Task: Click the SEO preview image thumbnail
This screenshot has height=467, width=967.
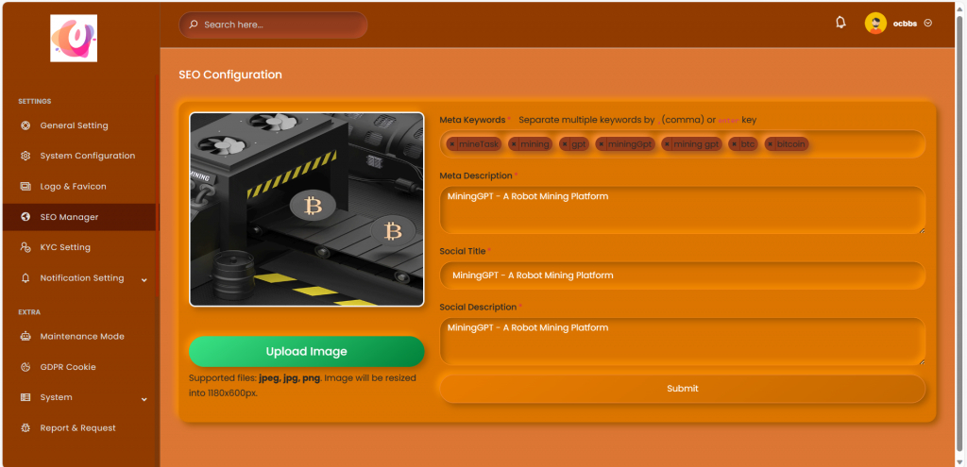Action: (306, 208)
